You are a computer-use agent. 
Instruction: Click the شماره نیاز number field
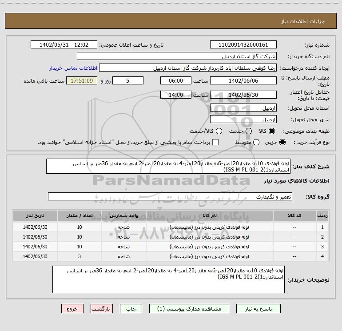tap(243, 44)
